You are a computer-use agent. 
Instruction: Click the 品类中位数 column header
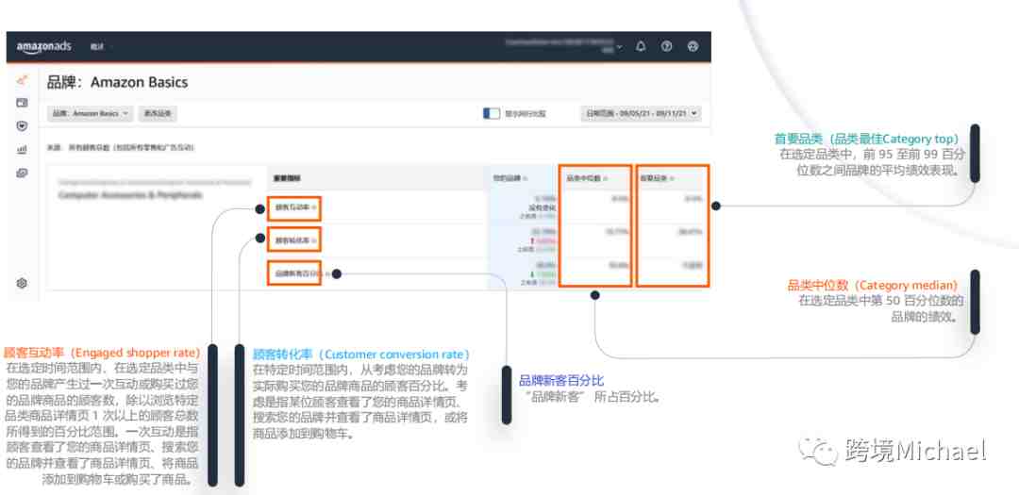pos(583,178)
